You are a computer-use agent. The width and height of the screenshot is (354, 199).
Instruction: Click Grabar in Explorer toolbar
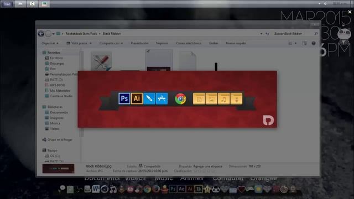(214, 43)
